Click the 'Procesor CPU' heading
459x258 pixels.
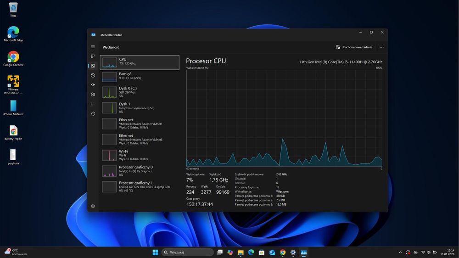(x=206, y=61)
